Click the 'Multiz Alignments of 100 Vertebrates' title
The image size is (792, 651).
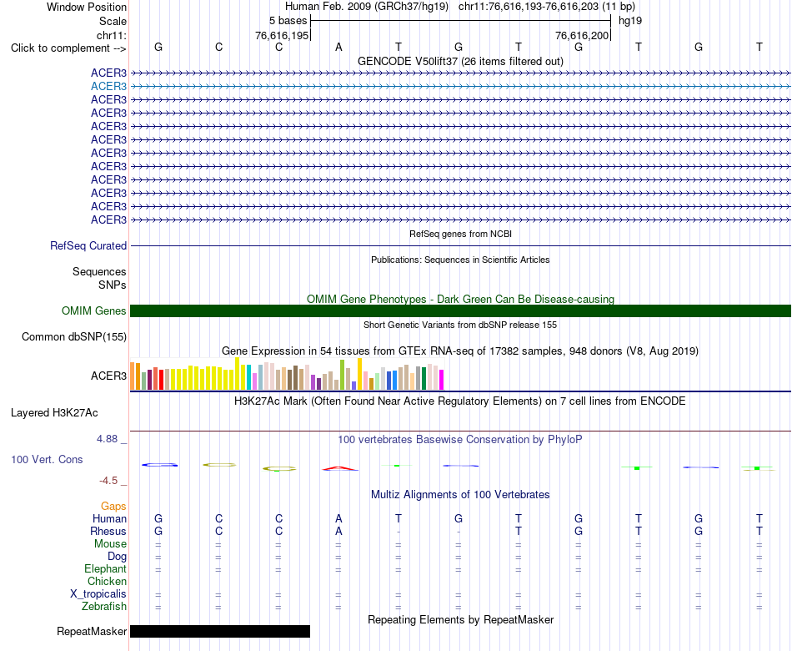click(x=460, y=495)
